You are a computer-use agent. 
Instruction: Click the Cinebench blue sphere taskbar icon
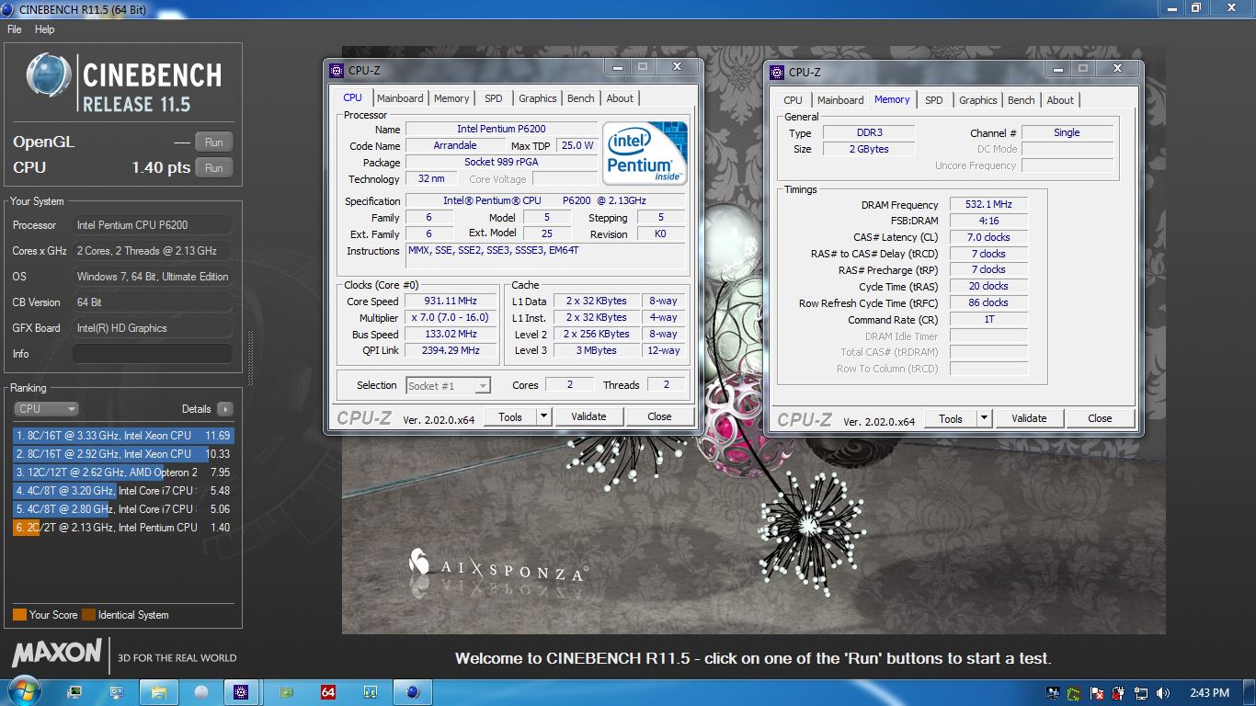coord(413,692)
